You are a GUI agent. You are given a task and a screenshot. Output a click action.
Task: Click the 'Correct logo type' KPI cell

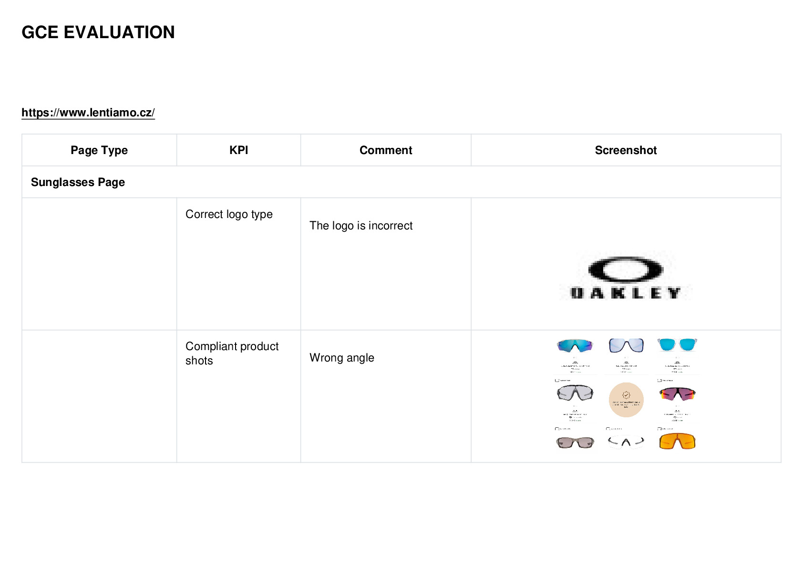click(x=238, y=264)
